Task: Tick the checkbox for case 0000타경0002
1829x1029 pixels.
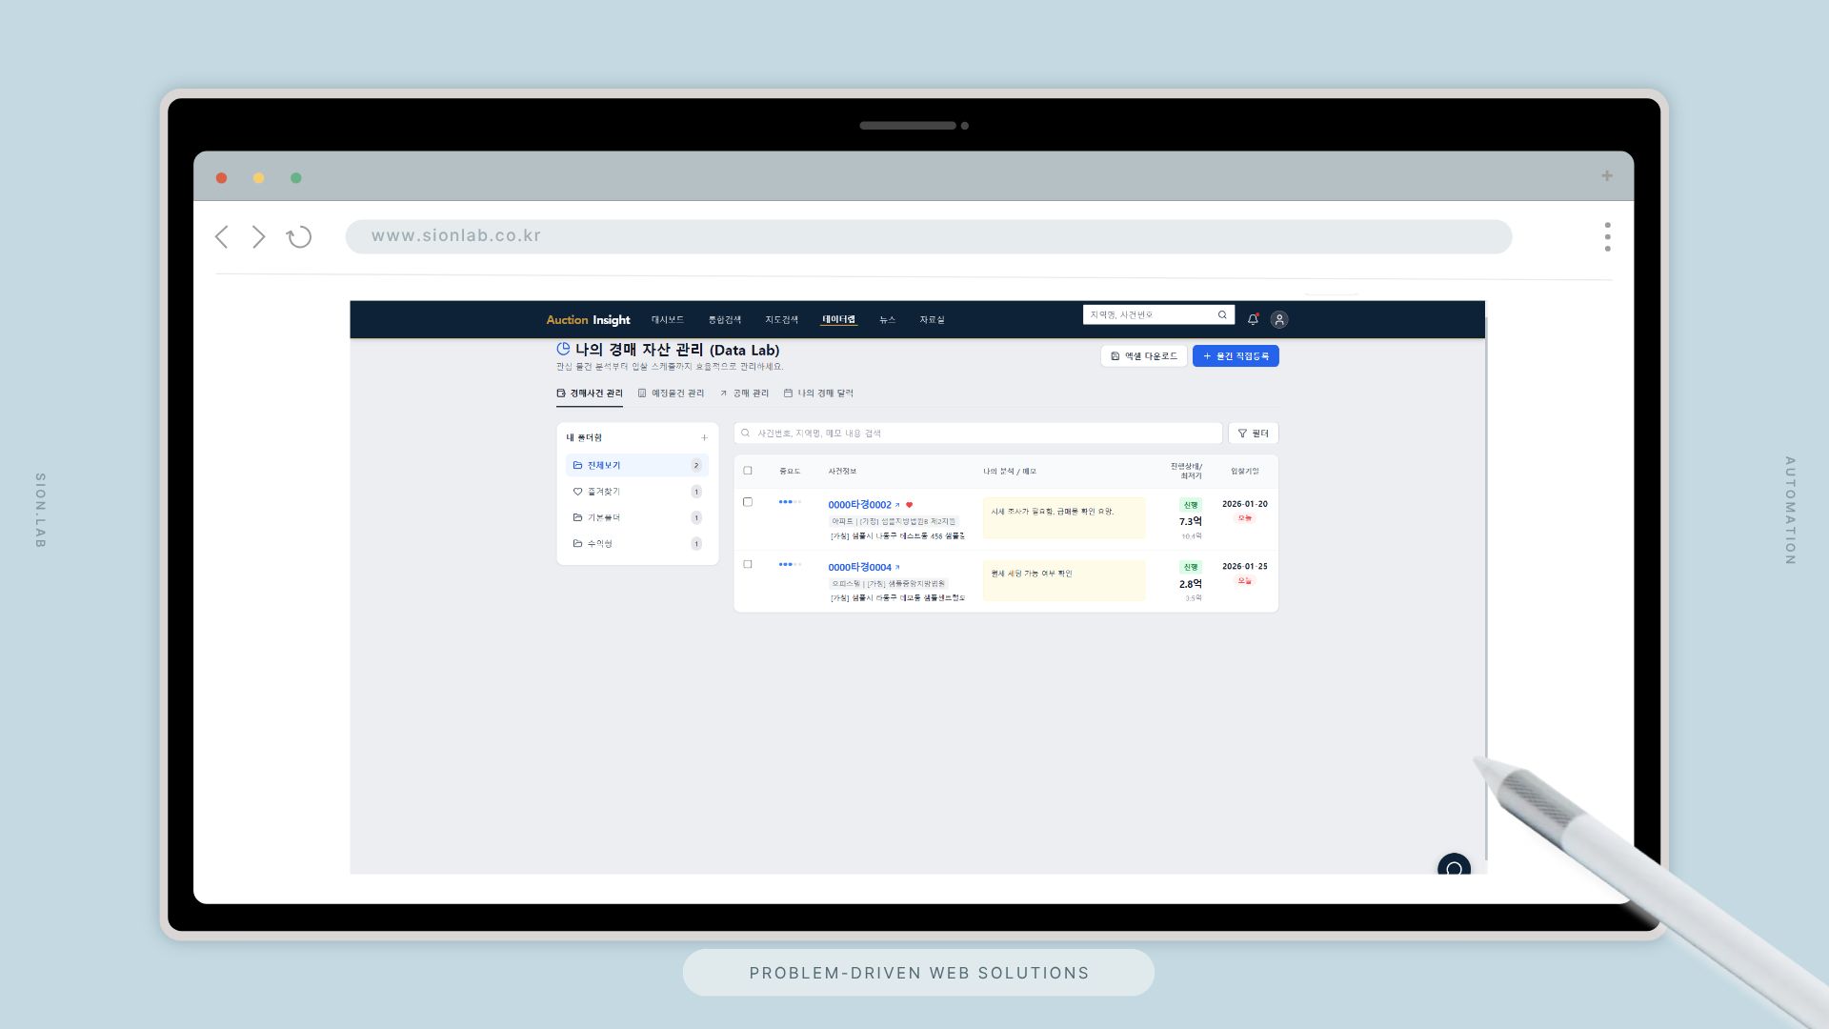Action: click(x=748, y=502)
